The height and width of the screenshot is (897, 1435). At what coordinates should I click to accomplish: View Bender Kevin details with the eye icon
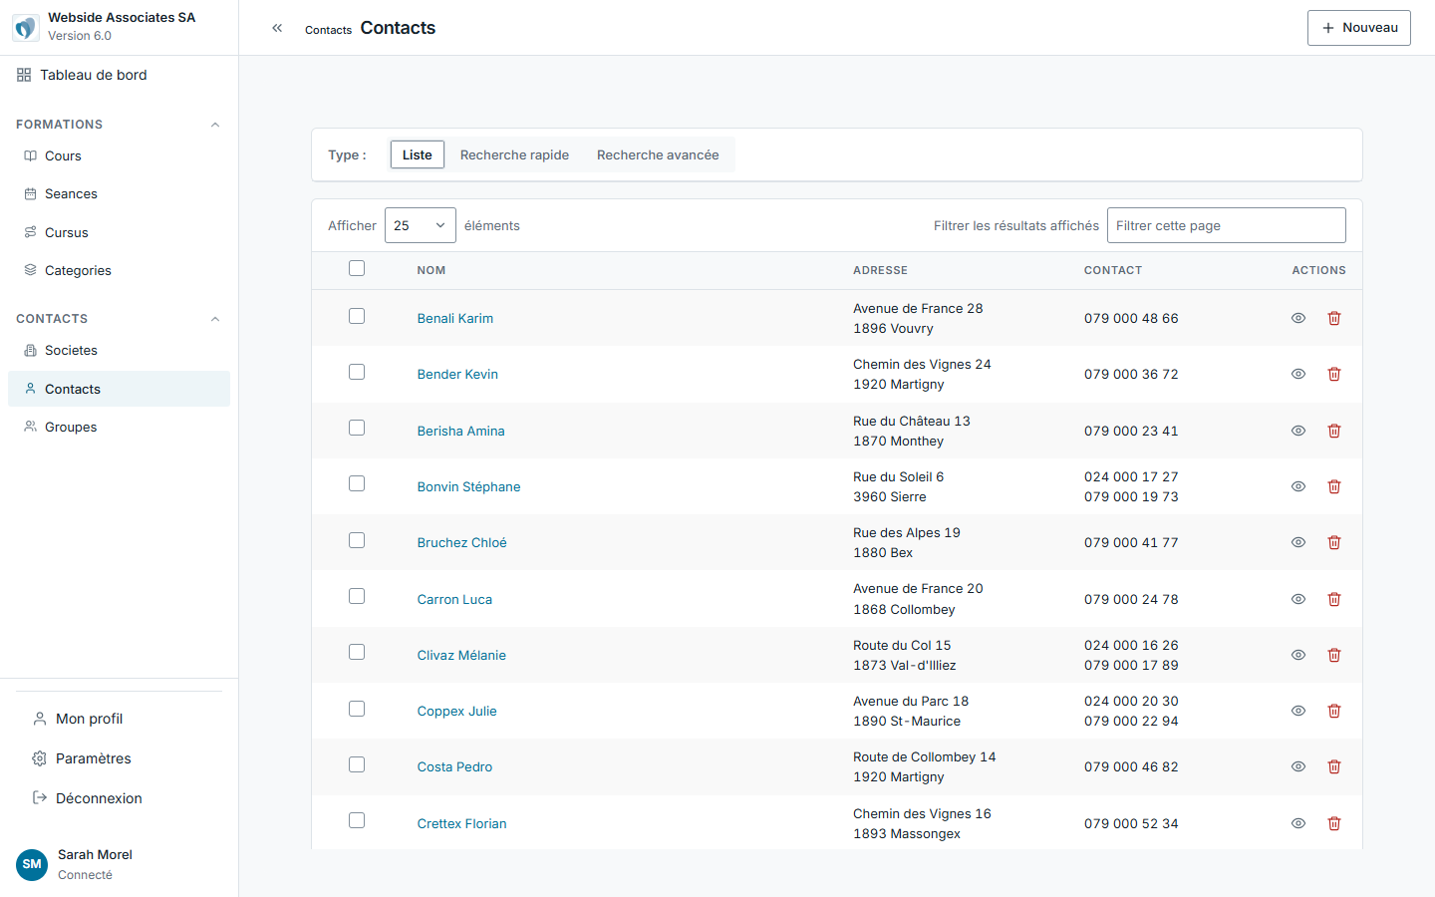pyautogui.click(x=1298, y=374)
